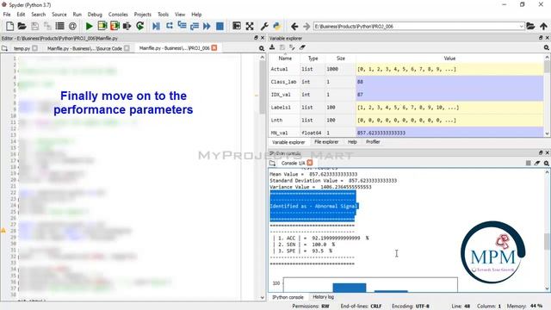Close the Console 1/A tab
The image size is (551, 310).
[310, 163]
